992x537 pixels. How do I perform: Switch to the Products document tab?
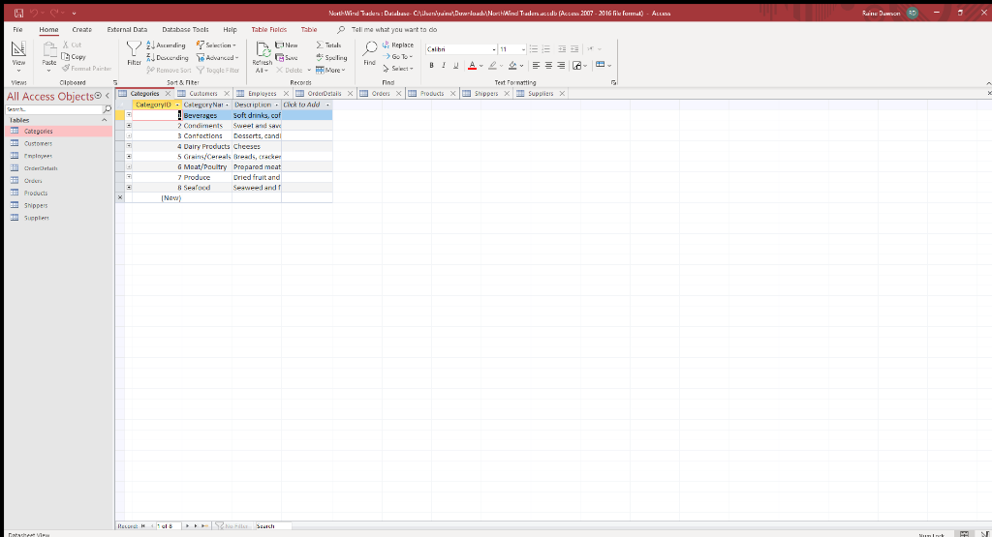(x=432, y=94)
